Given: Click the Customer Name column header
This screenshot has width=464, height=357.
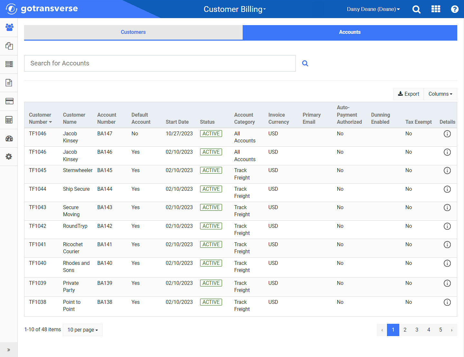Looking at the screenshot, I should [74, 118].
